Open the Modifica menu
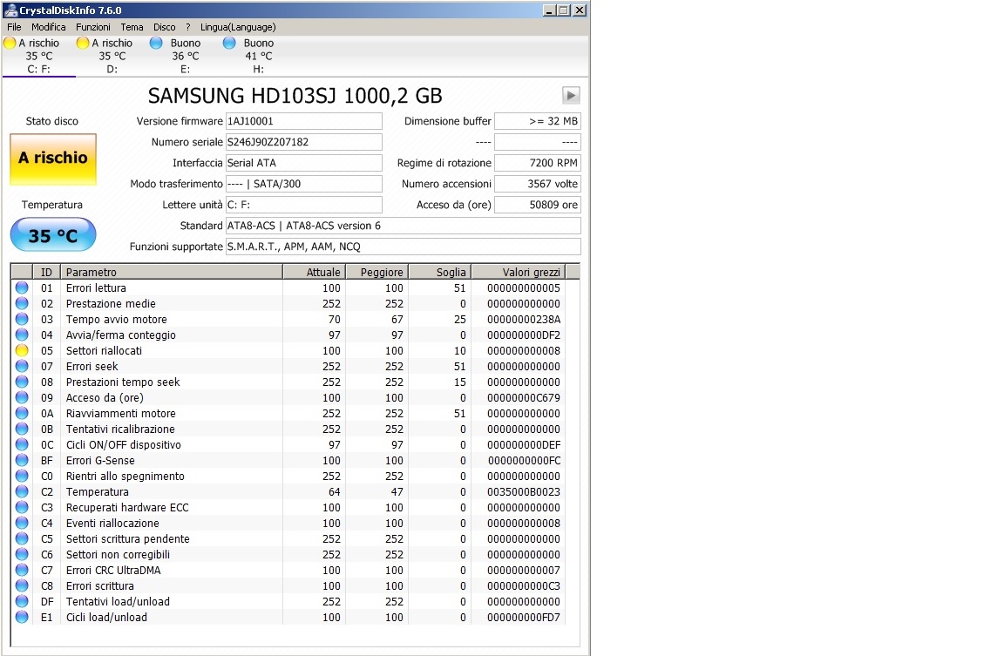1004x656 pixels. pyautogui.click(x=49, y=27)
